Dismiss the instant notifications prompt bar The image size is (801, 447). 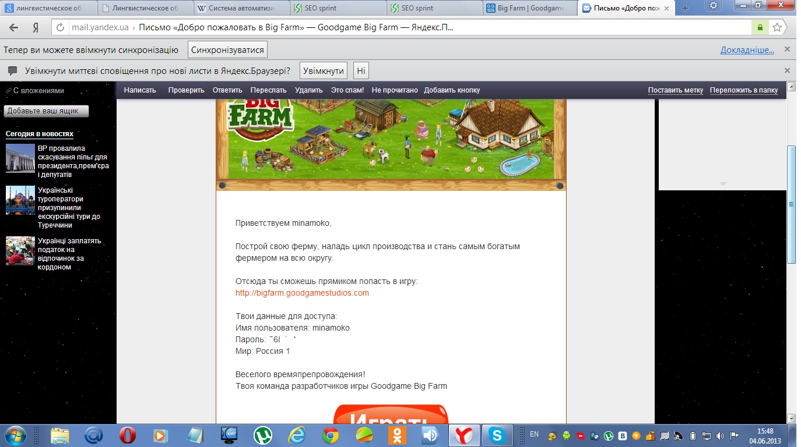coord(787,70)
